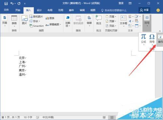Switch to the 开始 tab

tap(18, 10)
